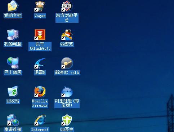
Task: Click the 浩方对战平台 text label
Action: pyautogui.click(x=67, y=18)
